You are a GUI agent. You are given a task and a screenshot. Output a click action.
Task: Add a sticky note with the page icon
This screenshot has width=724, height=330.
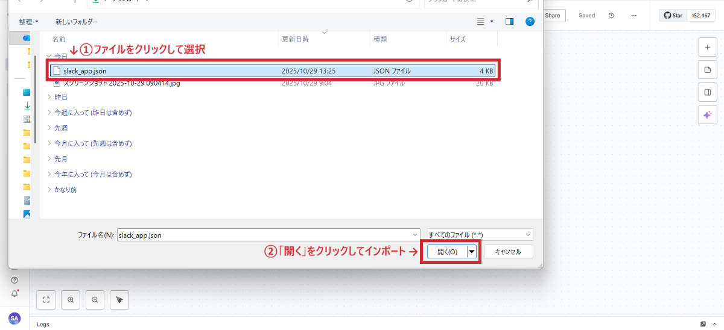[x=707, y=70]
